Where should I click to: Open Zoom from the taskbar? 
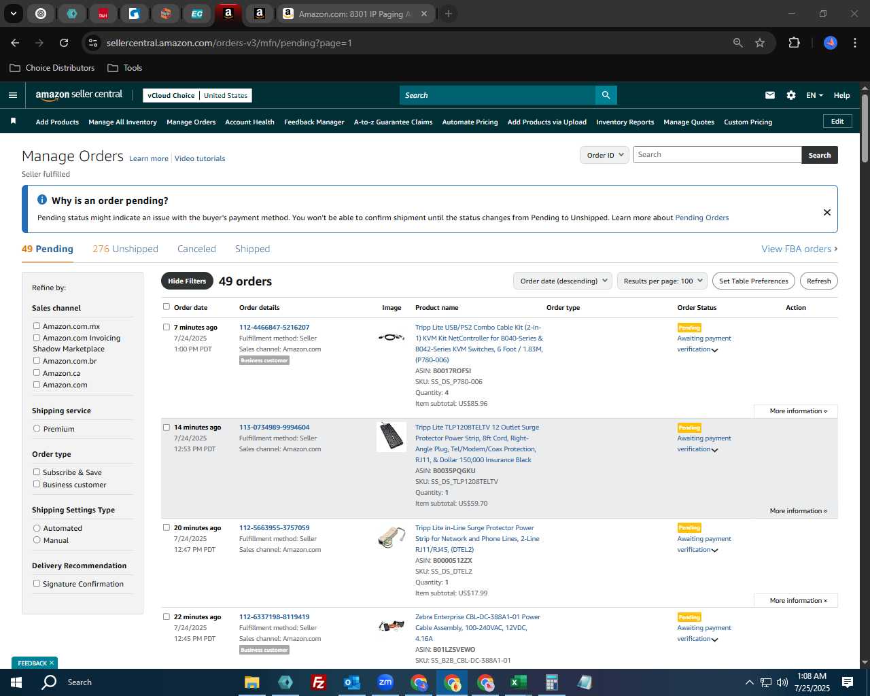[x=385, y=682]
